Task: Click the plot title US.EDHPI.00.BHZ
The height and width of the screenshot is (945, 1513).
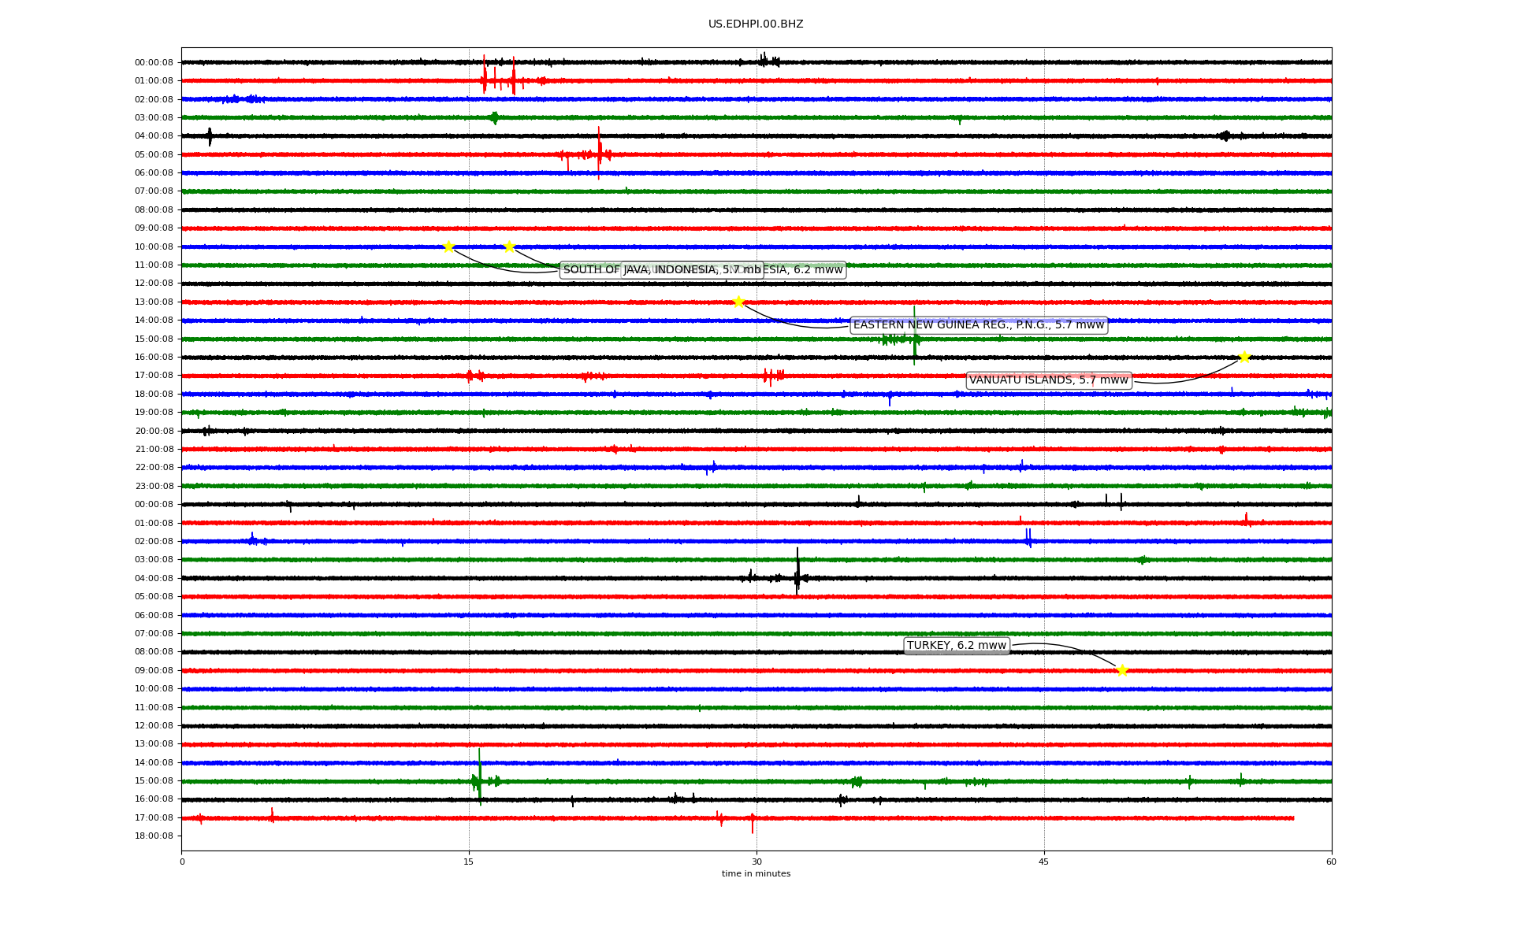Action: coord(756,24)
